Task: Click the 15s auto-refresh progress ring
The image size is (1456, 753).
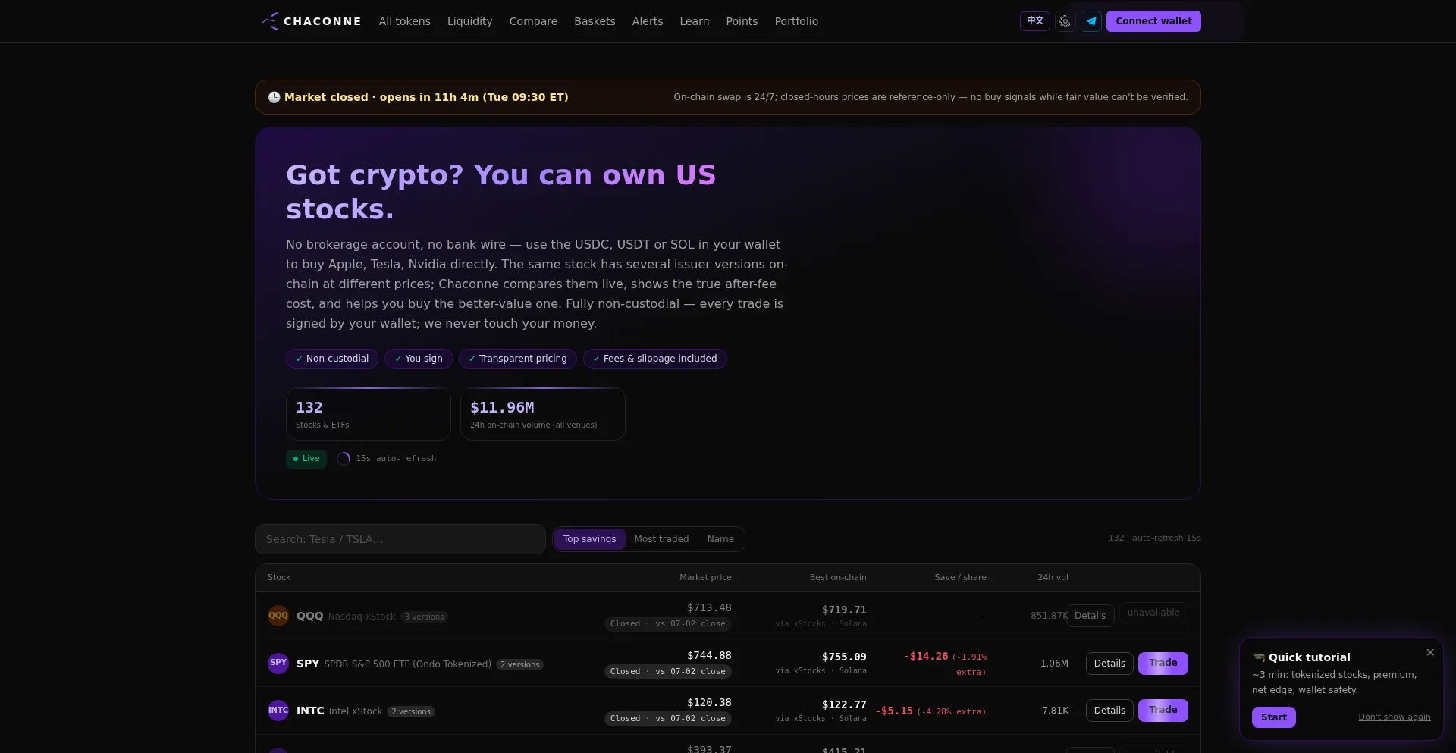Action: coord(344,459)
